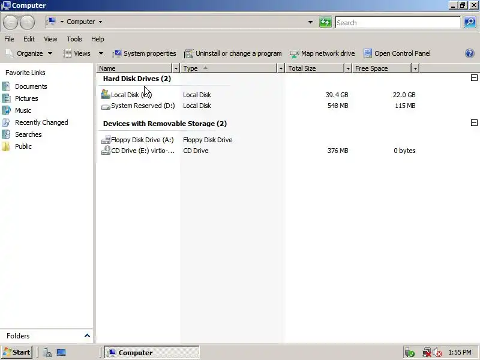The image size is (480, 360).
Task: Open the Free Space column filter dropdown
Action: pos(415,68)
